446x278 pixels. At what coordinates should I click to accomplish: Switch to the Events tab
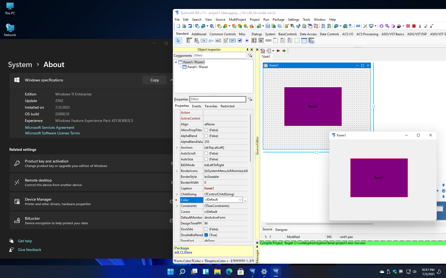[x=197, y=106]
